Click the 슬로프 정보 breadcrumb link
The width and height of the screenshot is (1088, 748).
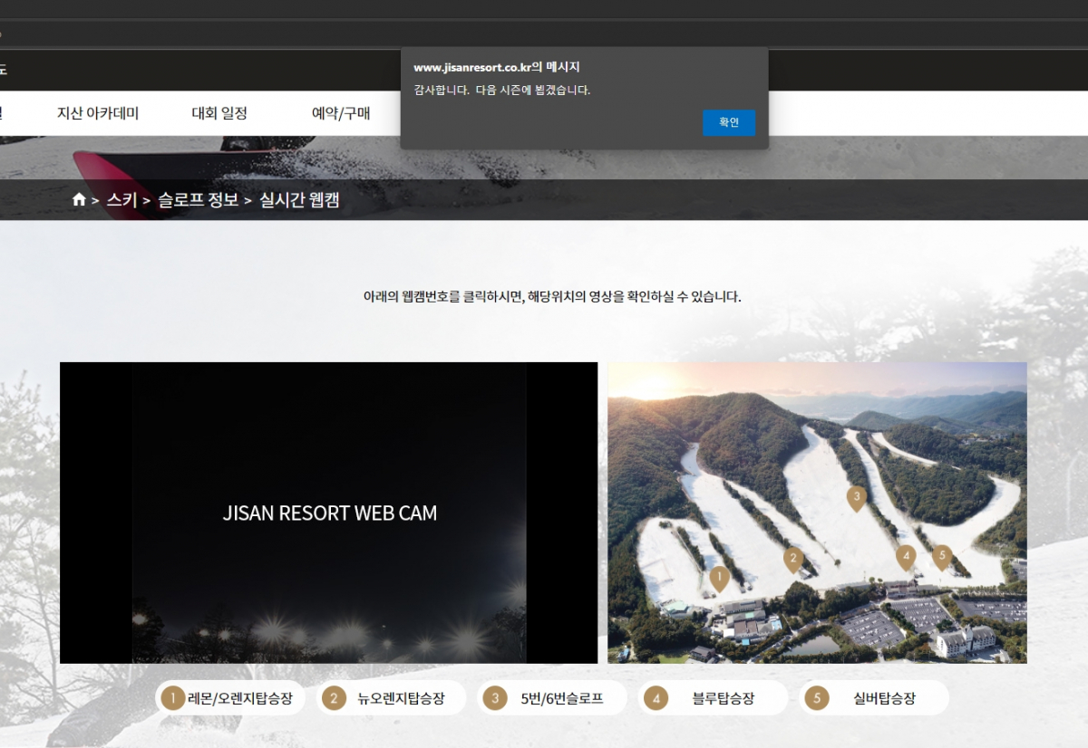(x=198, y=200)
